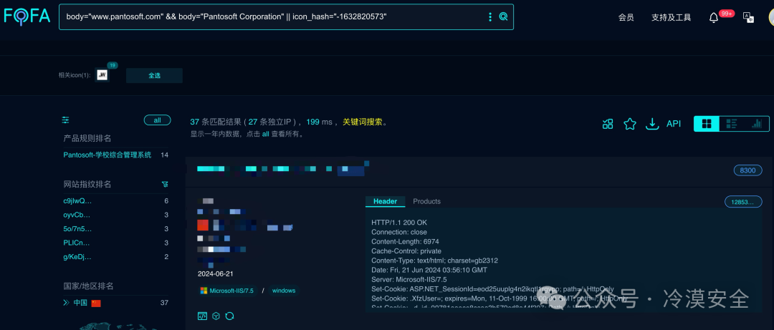Expand the 中国 country entry chevron
Viewport: 774px width, 330px height.
66,302
